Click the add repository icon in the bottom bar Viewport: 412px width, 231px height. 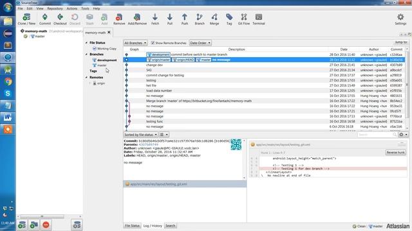(x=22, y=225)
